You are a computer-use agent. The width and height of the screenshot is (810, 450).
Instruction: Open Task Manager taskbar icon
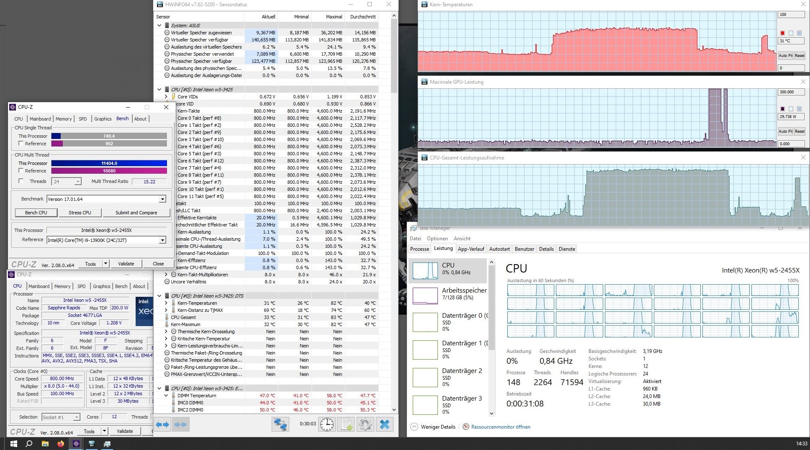(107, 443)
